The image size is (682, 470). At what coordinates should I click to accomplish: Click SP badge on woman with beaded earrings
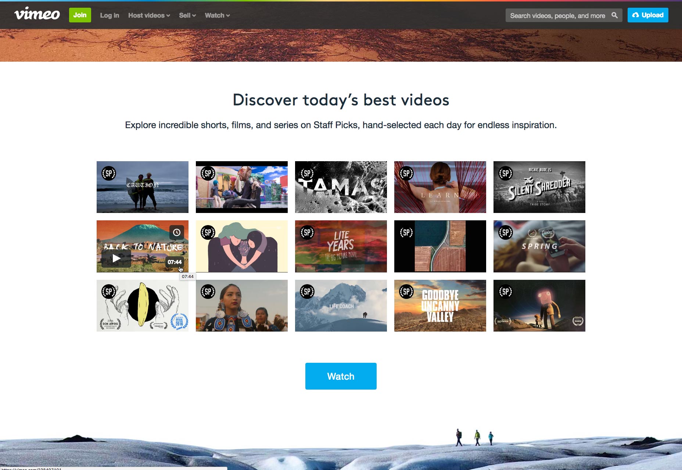pyautogui.click(x=208, y=292)
